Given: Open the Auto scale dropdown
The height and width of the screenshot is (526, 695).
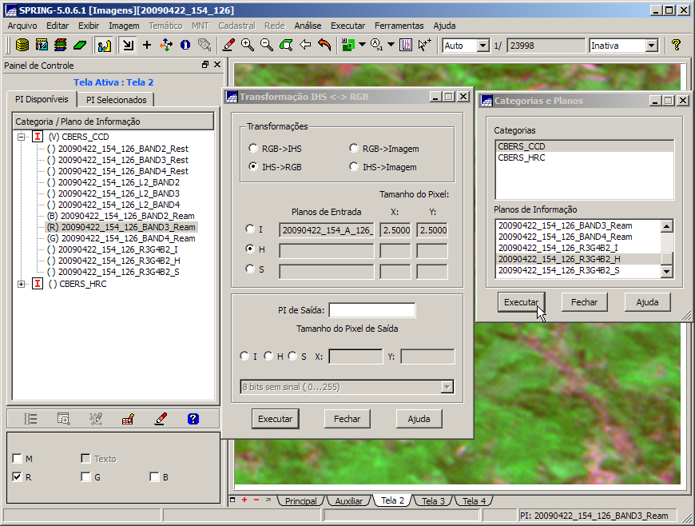Looking at the screenshot, I should [x=483, y=46].
